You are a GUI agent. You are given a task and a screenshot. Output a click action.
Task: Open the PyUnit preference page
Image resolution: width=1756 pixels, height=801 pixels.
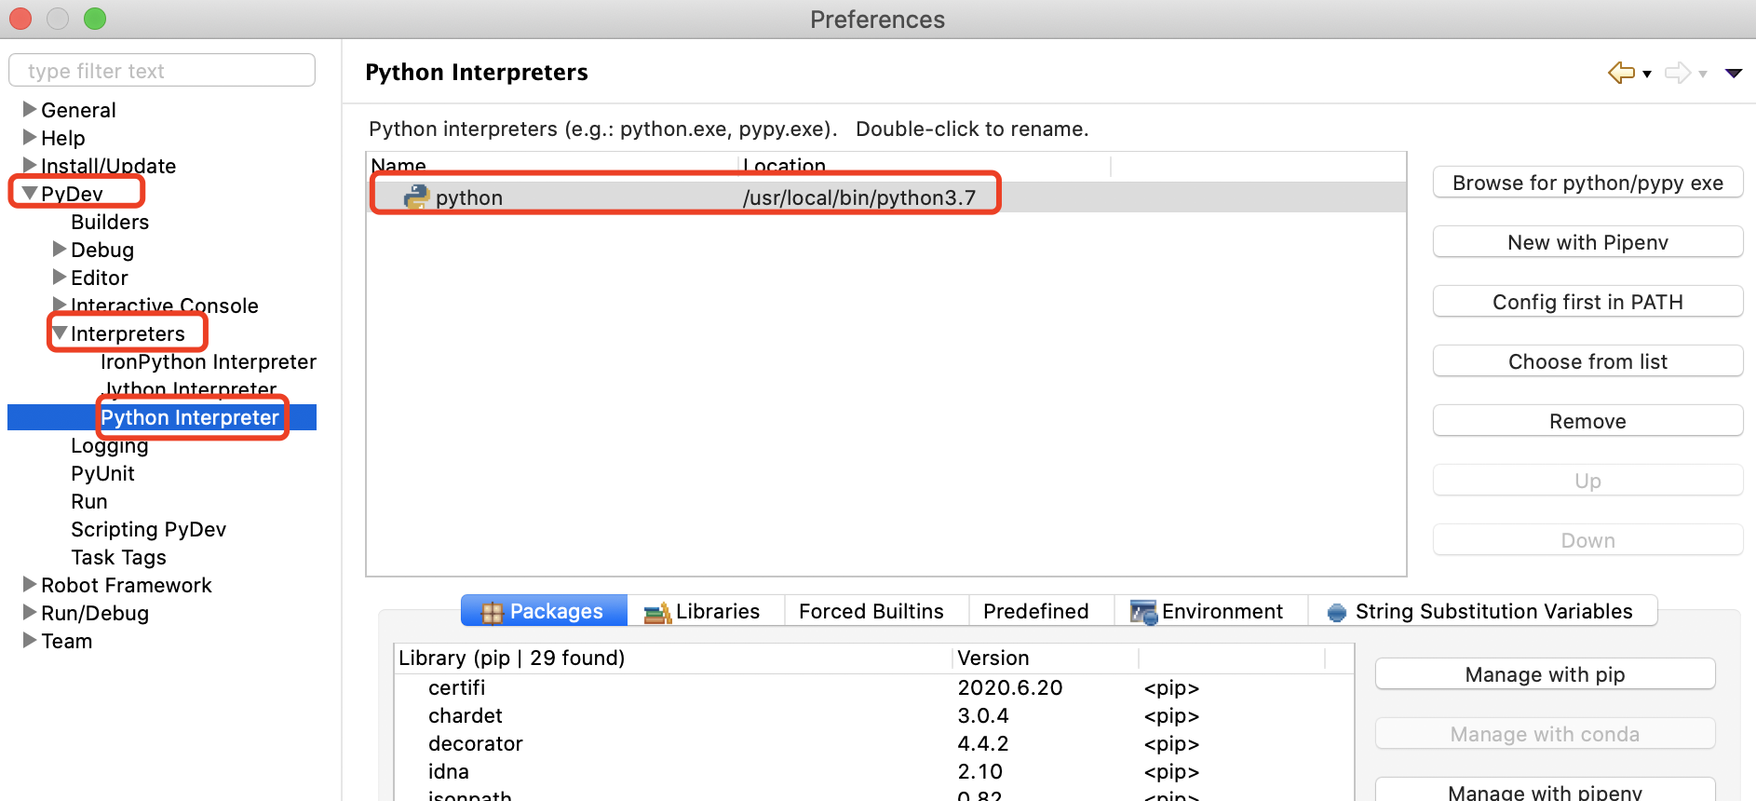pos(102,473)
